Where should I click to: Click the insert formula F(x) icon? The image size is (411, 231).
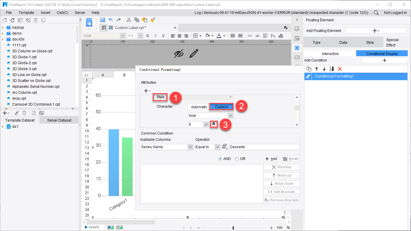(x=272, y=36)
